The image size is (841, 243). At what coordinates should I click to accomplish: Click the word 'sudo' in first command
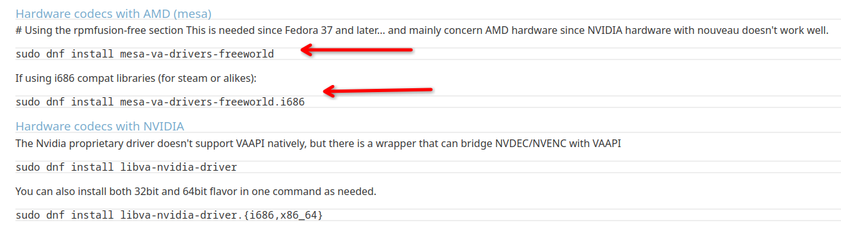click(28, 54)
